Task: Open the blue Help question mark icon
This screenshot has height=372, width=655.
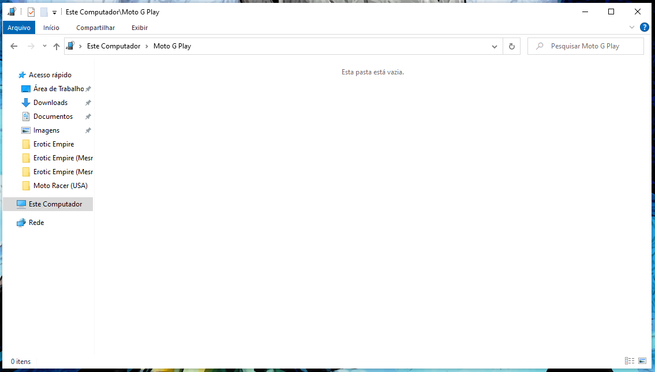Action: (x=645, y=27)
